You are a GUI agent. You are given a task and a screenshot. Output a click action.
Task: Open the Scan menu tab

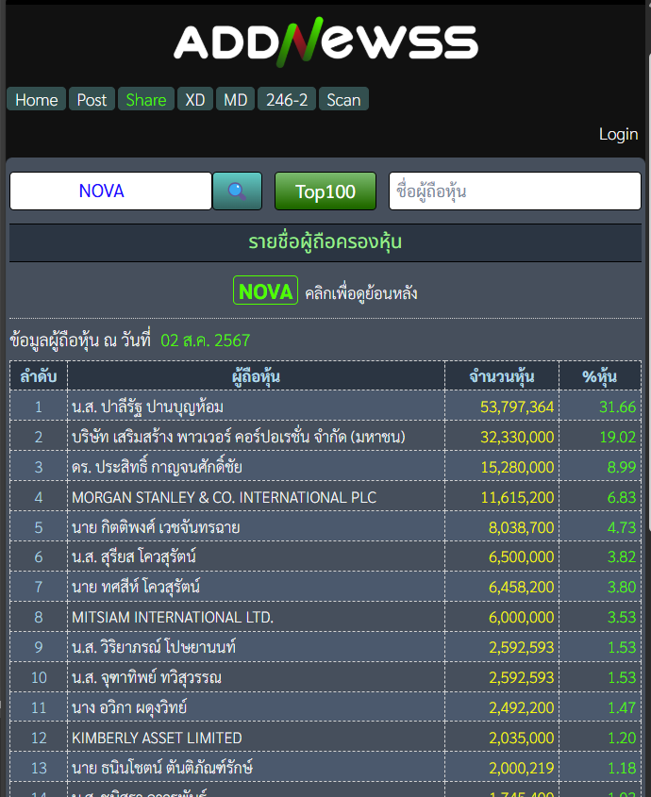[343, 100]
